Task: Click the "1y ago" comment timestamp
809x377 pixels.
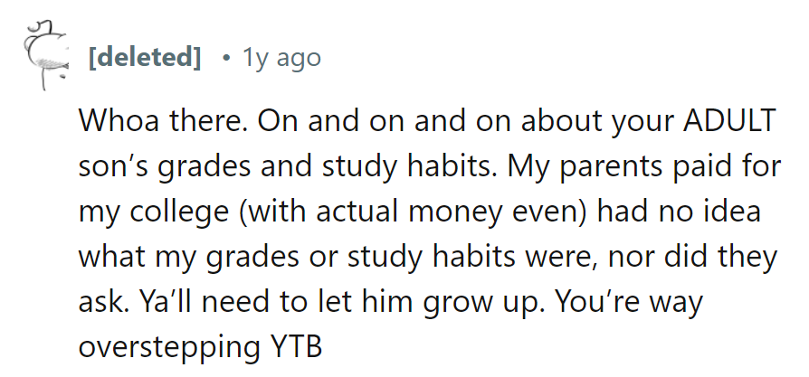Action: pyautogui.click(x=281, y=59)
